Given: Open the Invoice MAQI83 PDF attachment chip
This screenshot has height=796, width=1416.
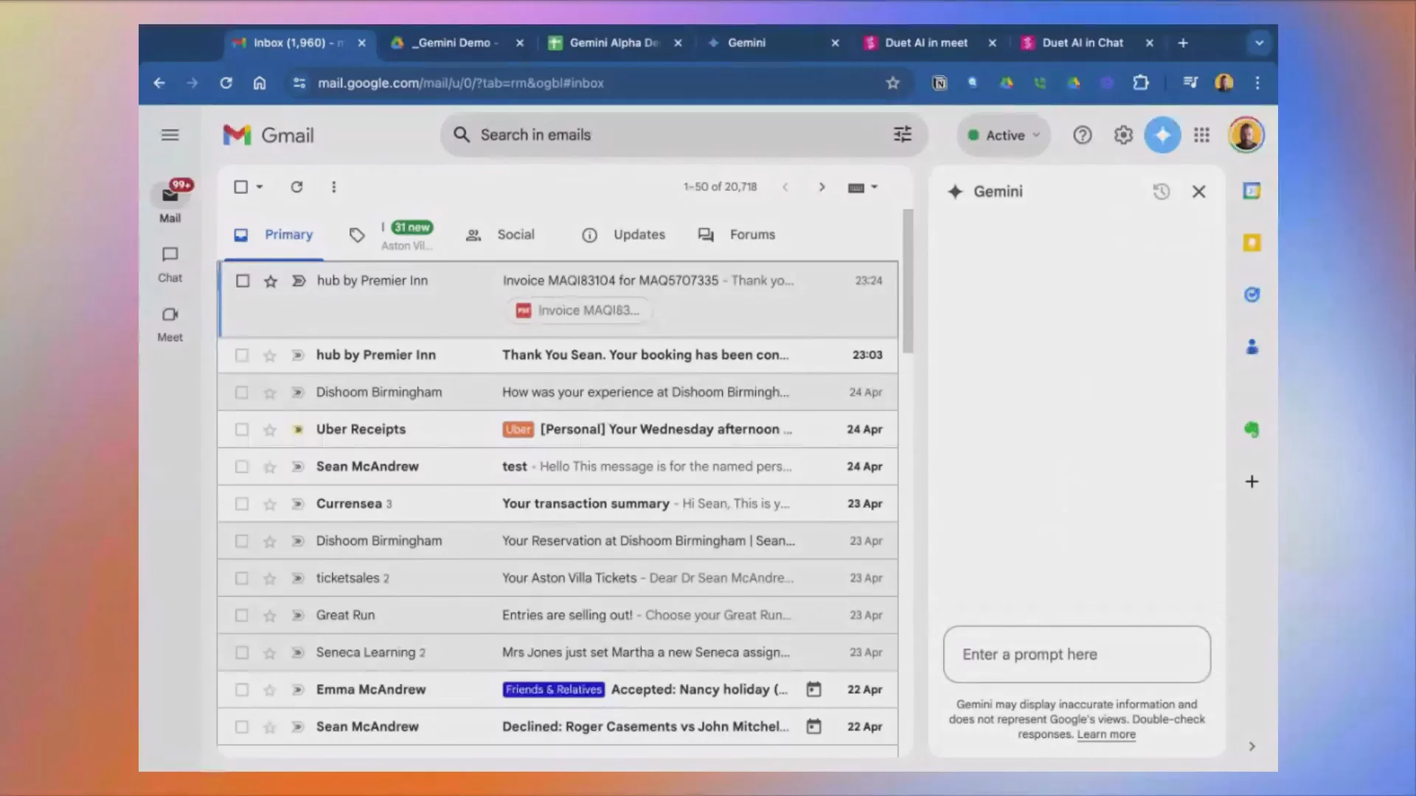Looking at the screenshot, I should coord(579,310).
